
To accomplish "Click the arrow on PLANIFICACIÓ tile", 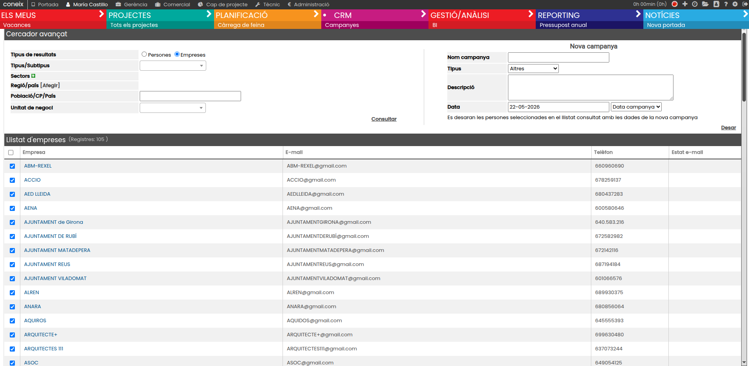I will click(316, 14).
